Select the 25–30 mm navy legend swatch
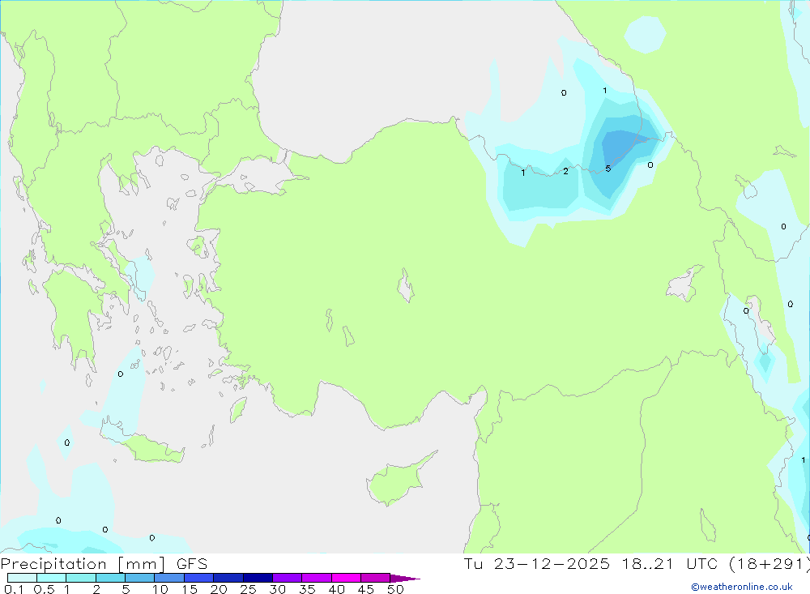 (258, 578)
